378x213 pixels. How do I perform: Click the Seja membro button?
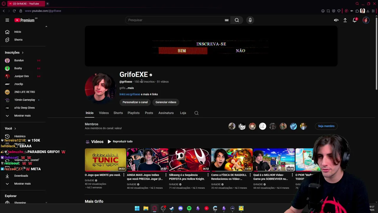326,126
